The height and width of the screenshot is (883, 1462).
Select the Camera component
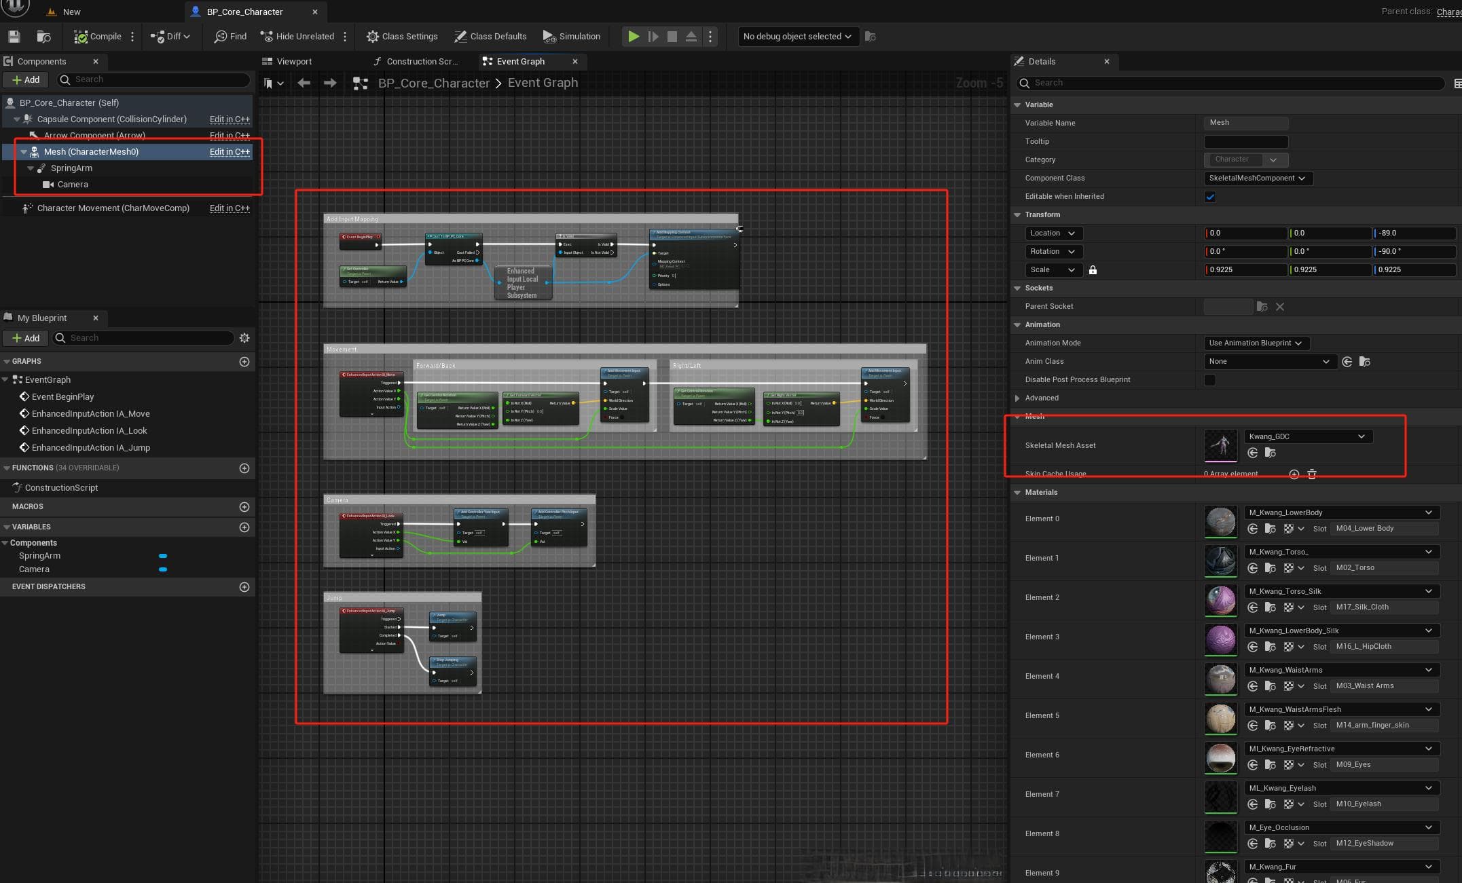click(73, 185)
